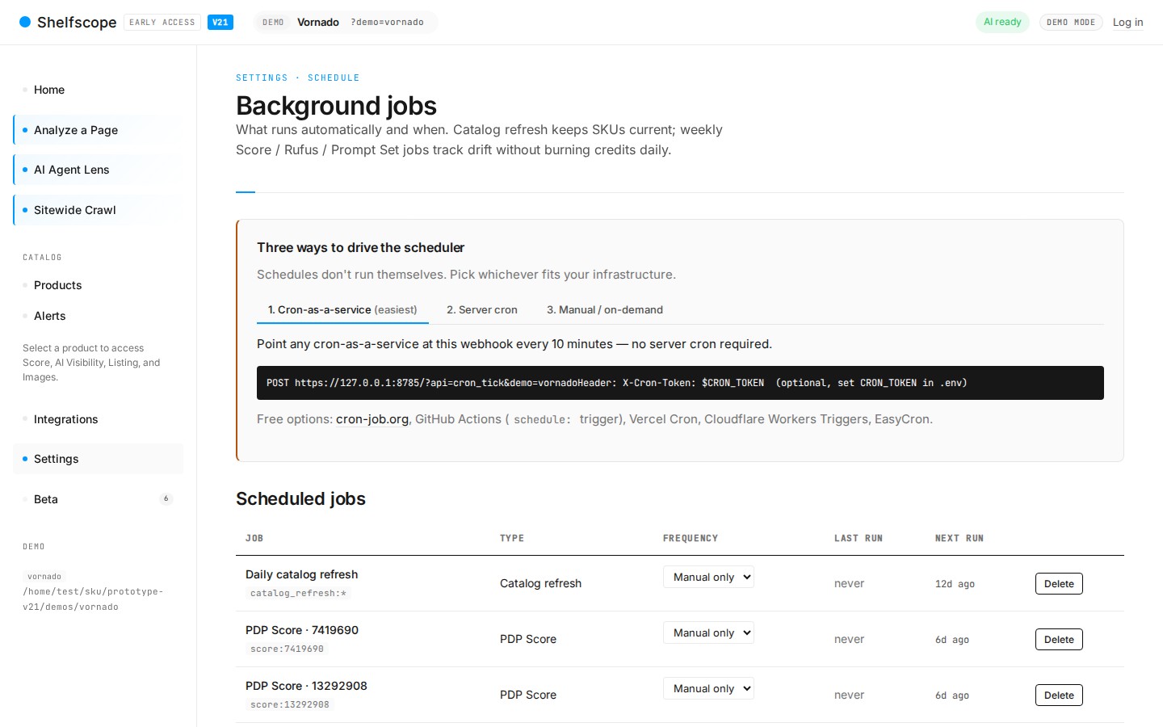Open frequency dropdown for PDP Score 13292908
The image size is (1163, 727).
tap(708, 688)
